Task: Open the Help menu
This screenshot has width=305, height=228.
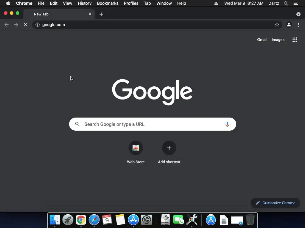Action: (181, 3)
